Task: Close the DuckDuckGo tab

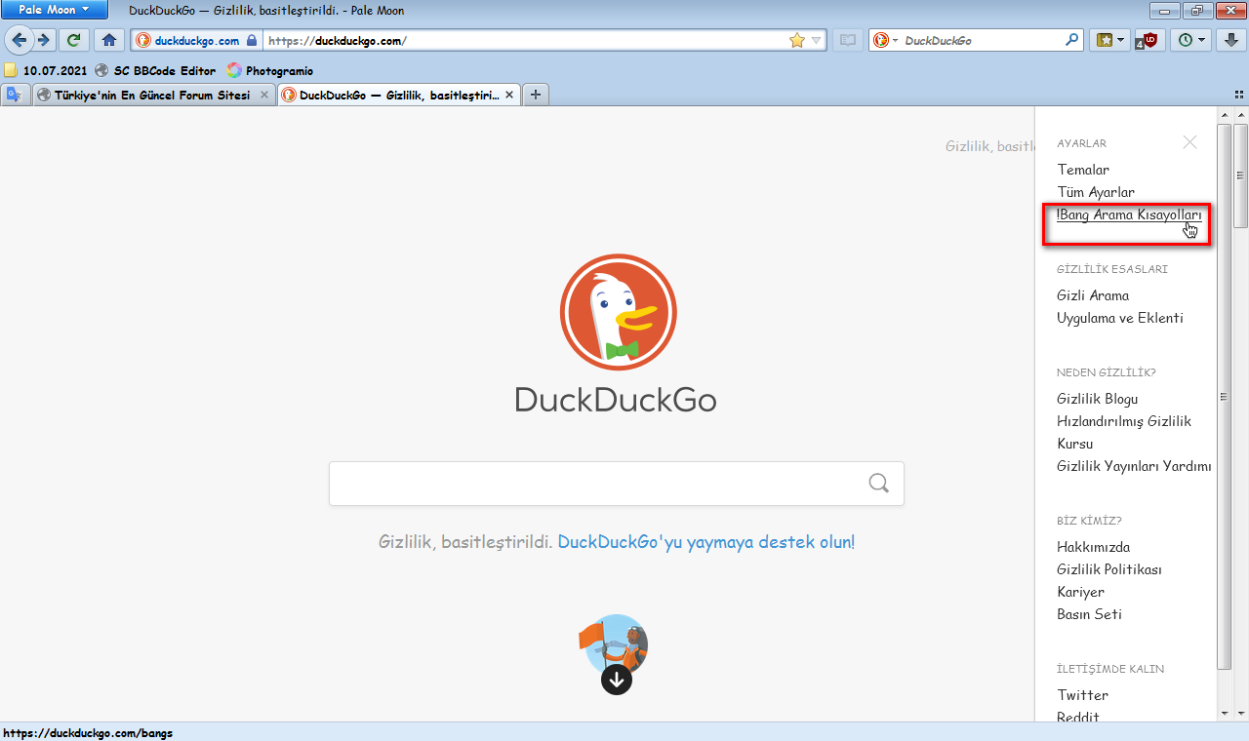Action: click(x=509, y=95)
